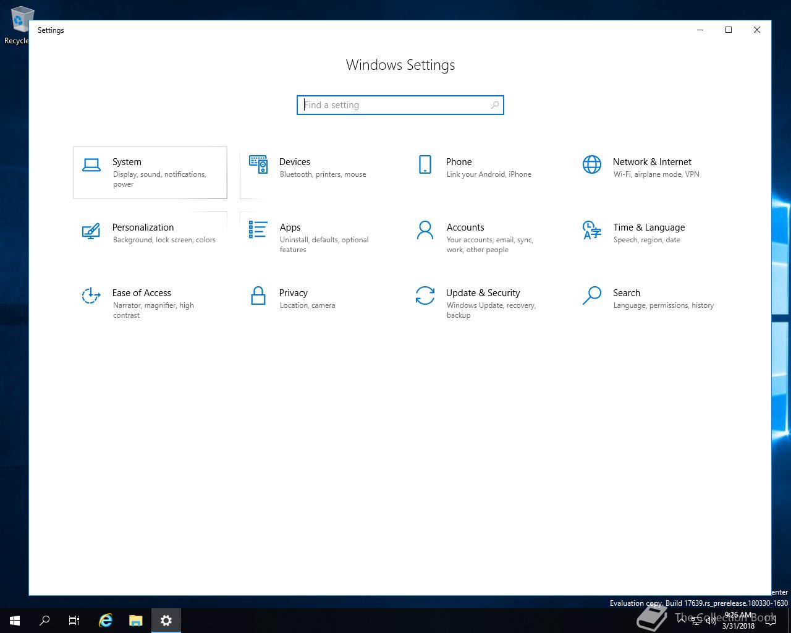Viewport: 791px width, 633px height.
Task: Click 'Display, sound, notifications, power' description
Action: 159,179
